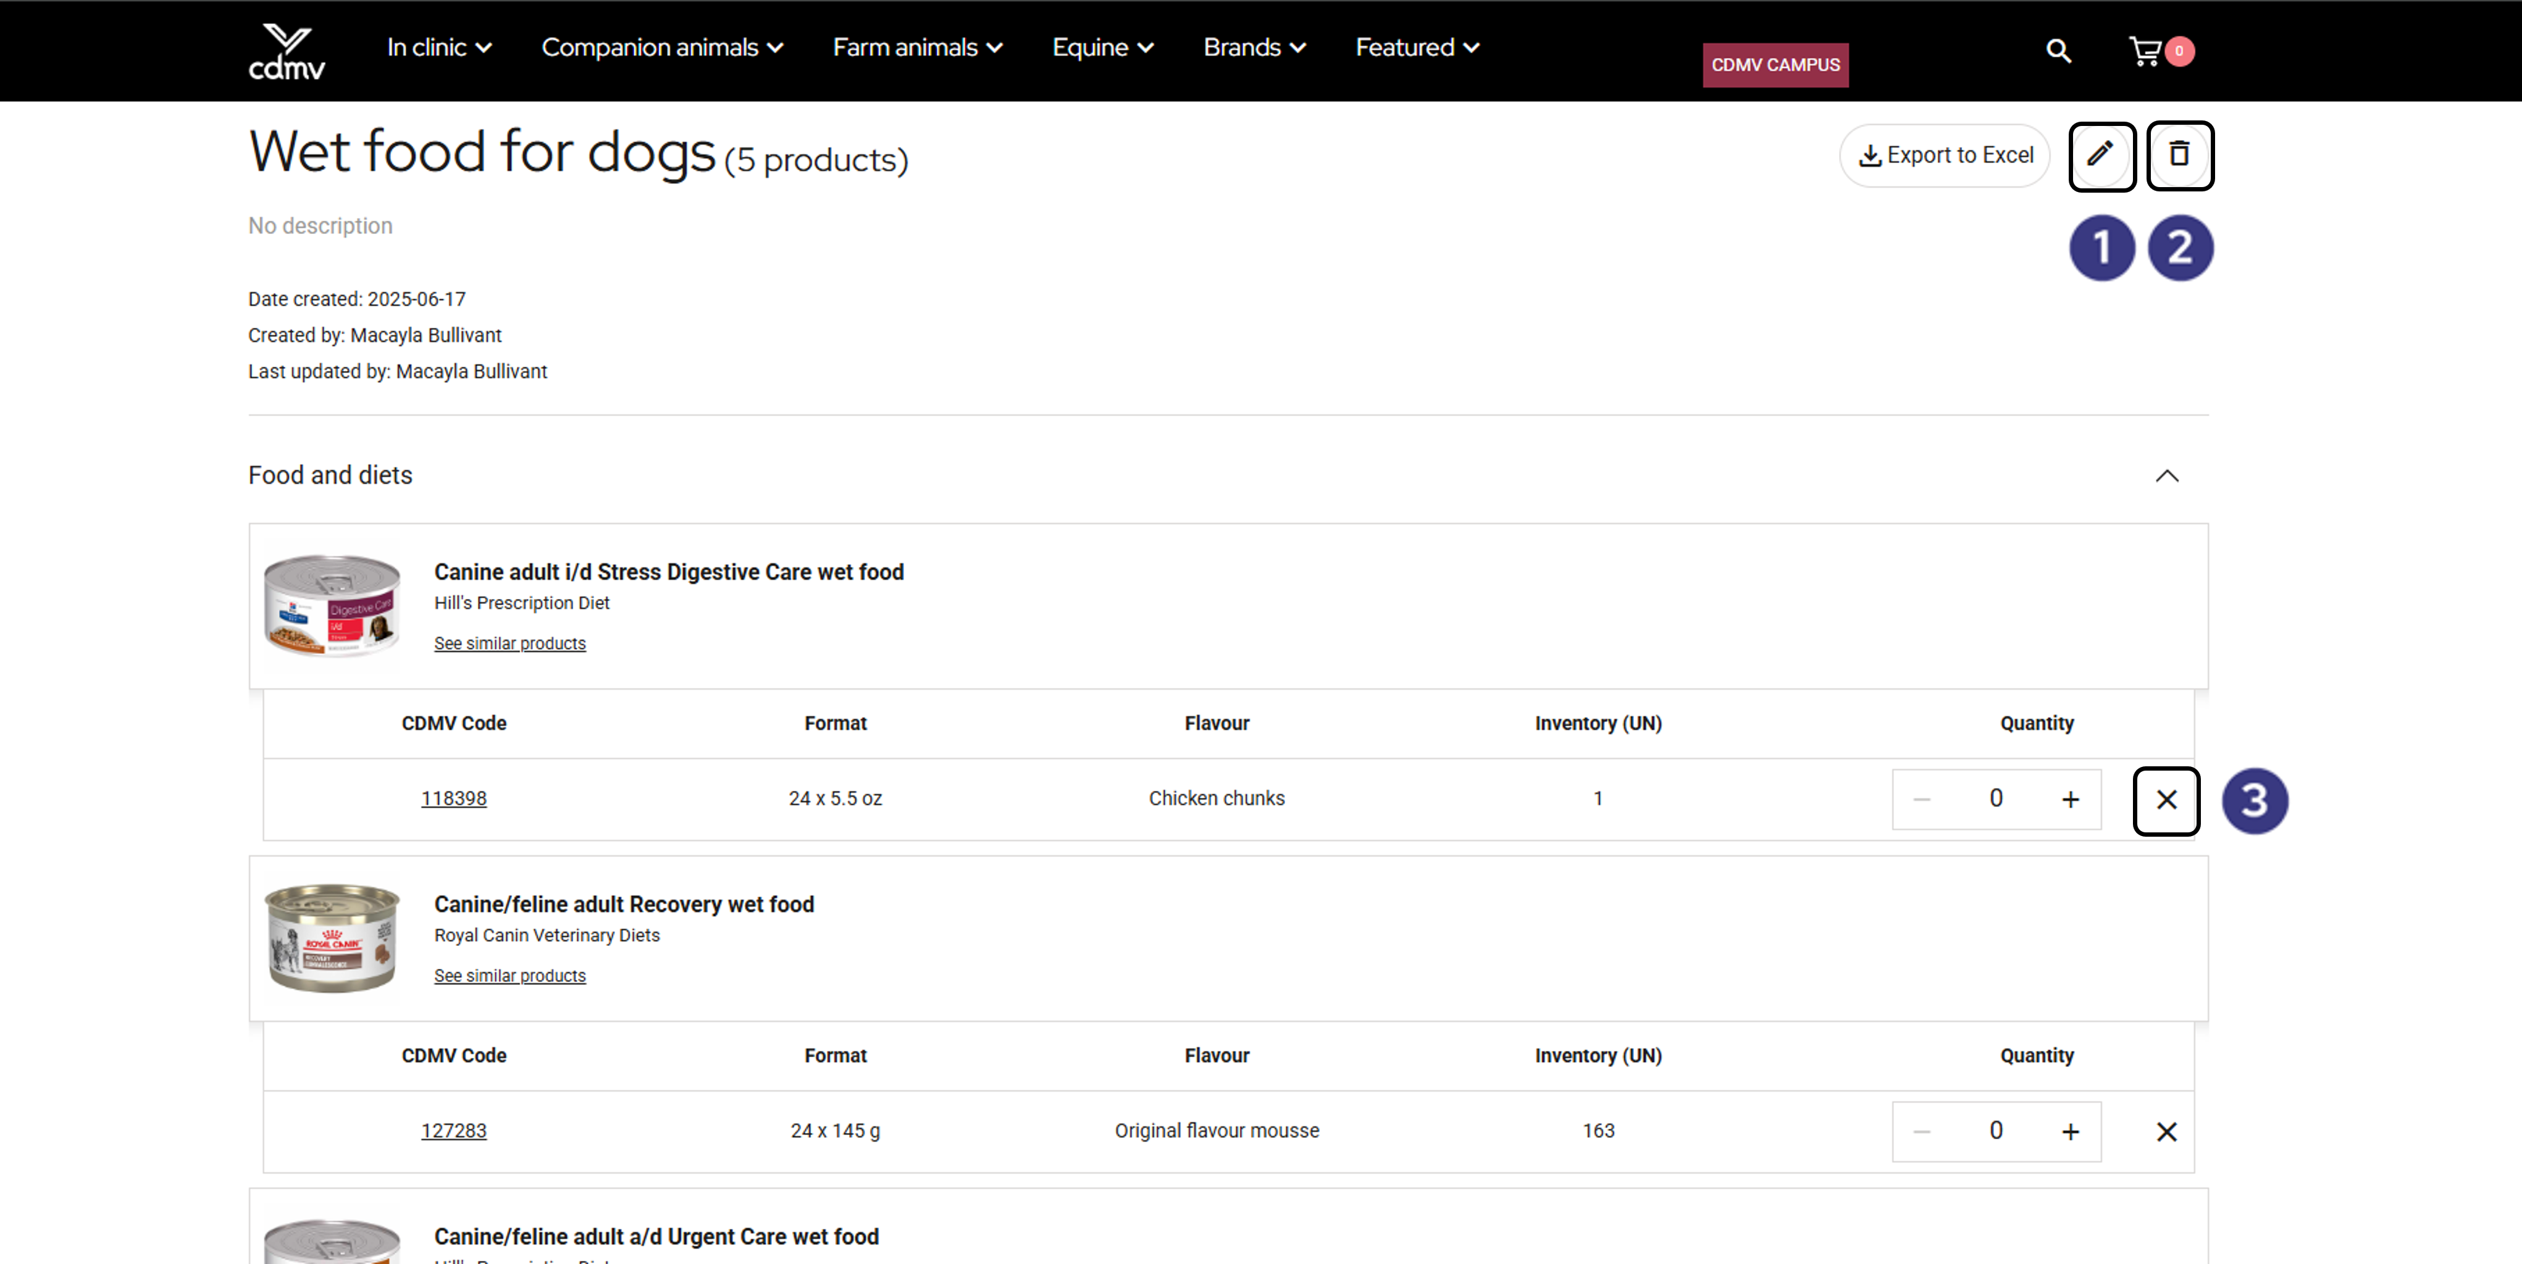Decrease quantity for product 127283

(1922, 1132)
